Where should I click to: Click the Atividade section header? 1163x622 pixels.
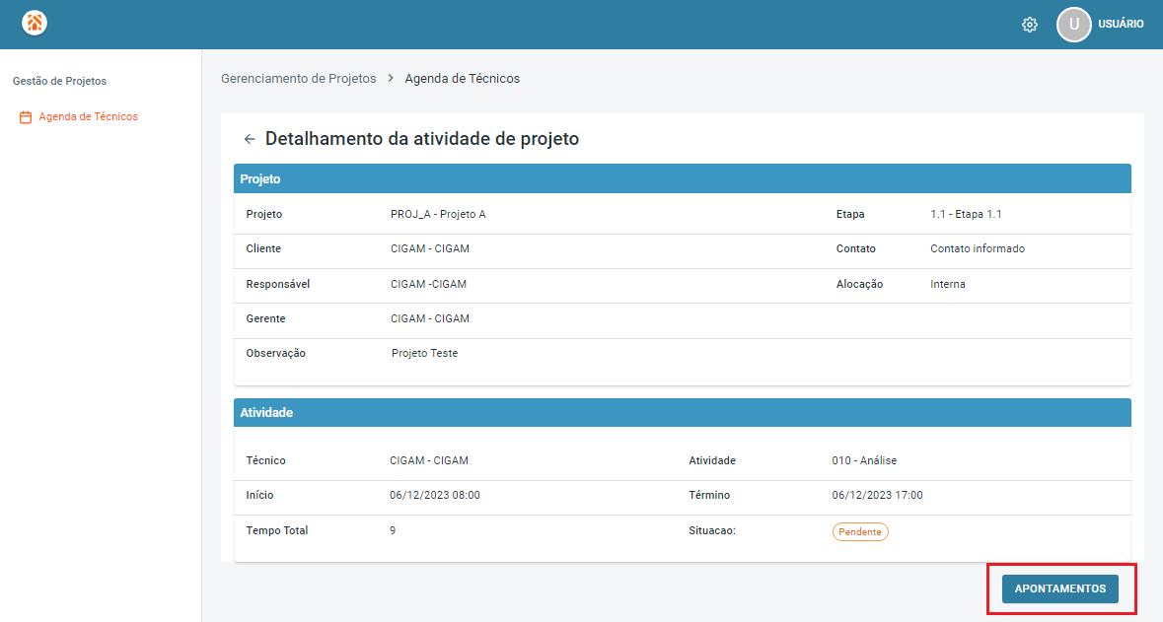683,412
